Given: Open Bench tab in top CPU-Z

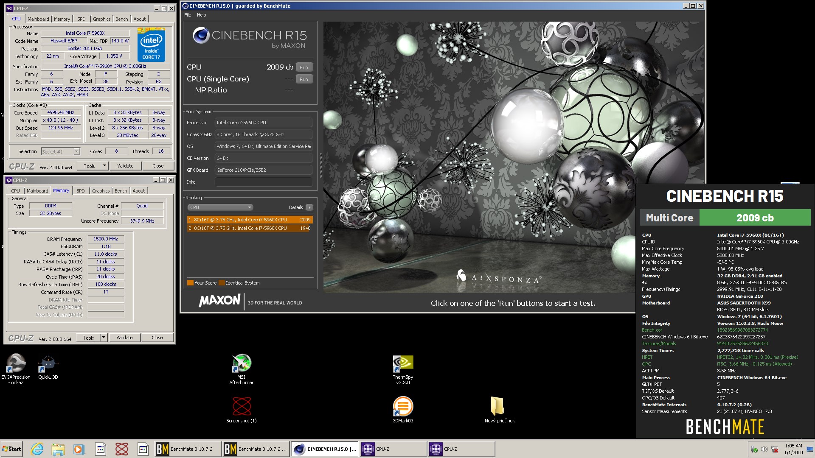Looking at the screenshot, I should (x=121, y=19).
